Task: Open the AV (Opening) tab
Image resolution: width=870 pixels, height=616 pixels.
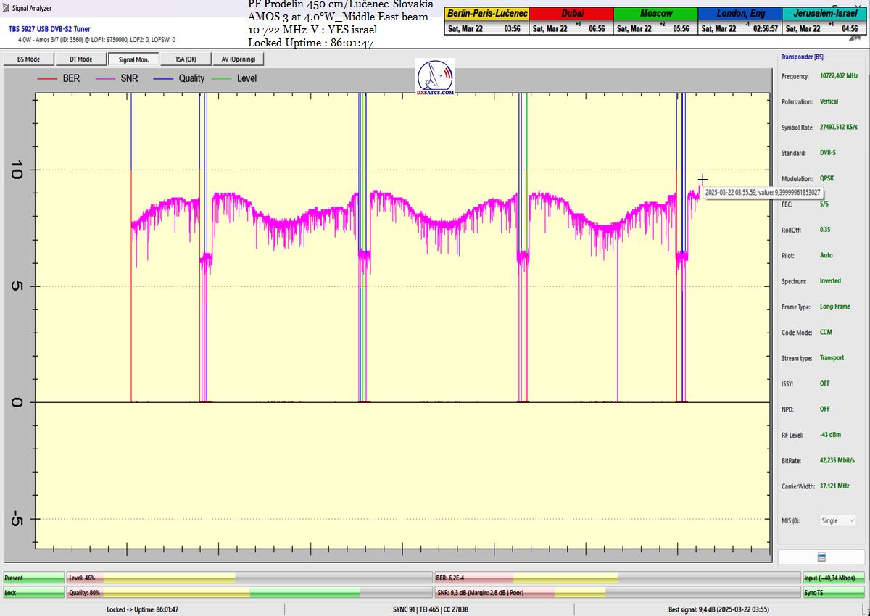Action: pos(237,59)
